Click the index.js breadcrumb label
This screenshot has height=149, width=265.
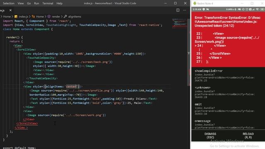click(23, 17)
